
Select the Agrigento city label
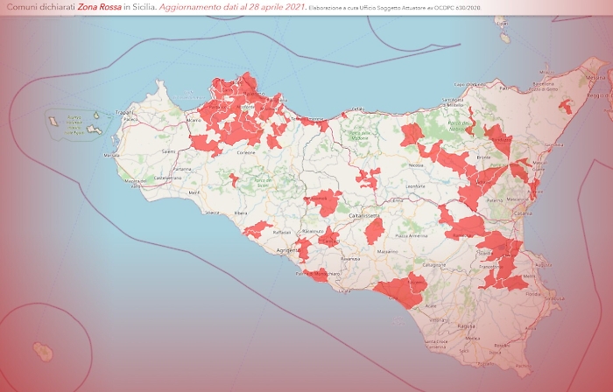pyautogui.click(x=288, y=250)
